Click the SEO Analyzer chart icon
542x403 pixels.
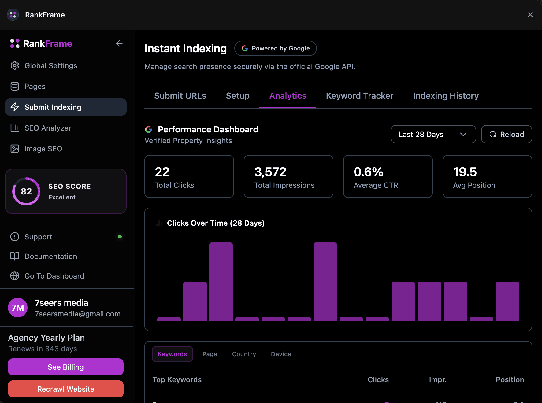pyautogui.click(x=15, y=128)
